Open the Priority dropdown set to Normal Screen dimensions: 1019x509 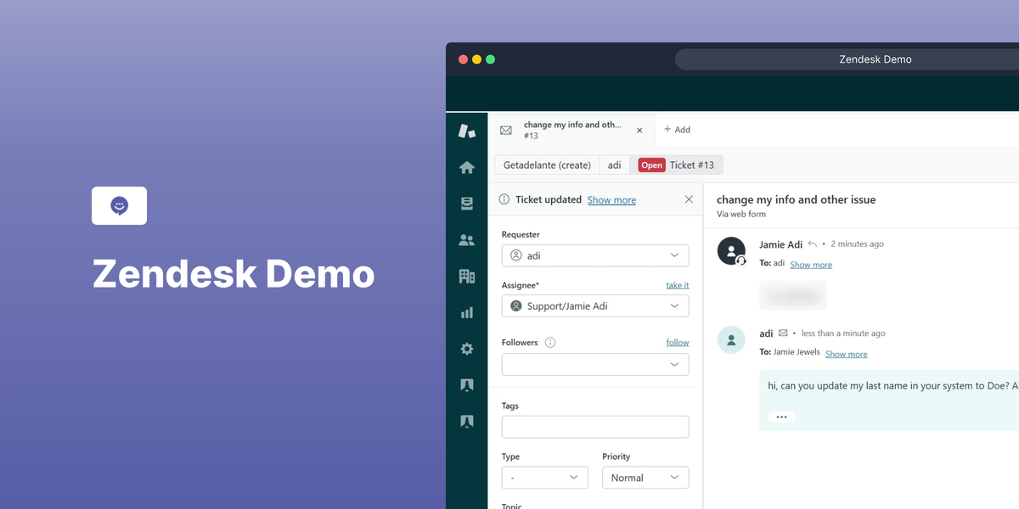(x=645, y=478)
